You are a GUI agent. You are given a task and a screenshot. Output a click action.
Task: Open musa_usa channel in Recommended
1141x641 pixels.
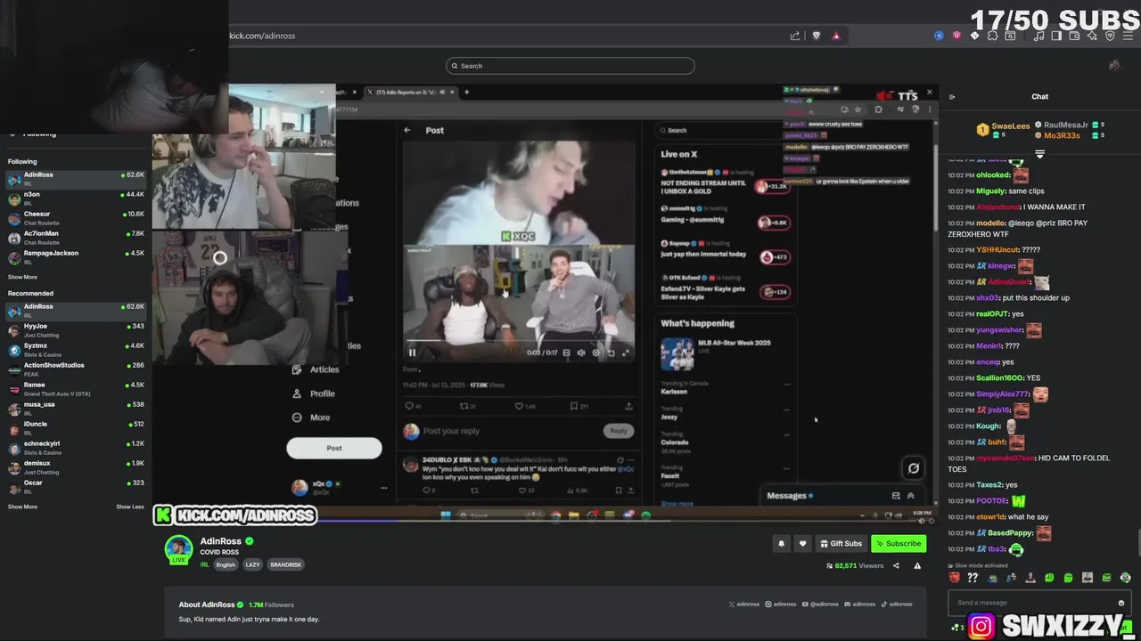pos(76,409)
